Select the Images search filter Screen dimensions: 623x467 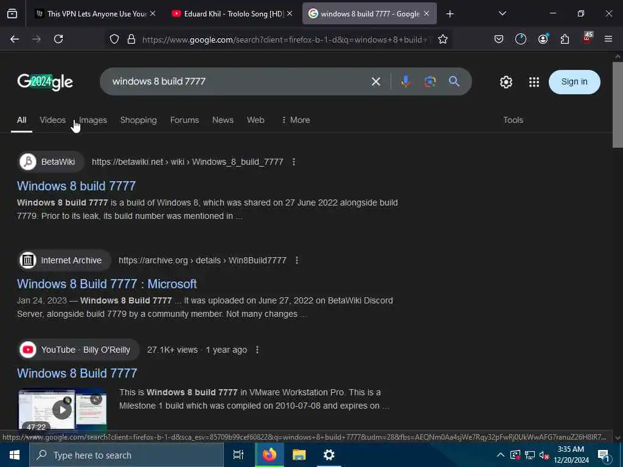93,120
